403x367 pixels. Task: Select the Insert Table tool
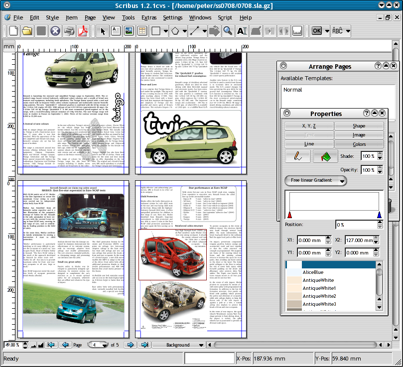coord(141,31)
